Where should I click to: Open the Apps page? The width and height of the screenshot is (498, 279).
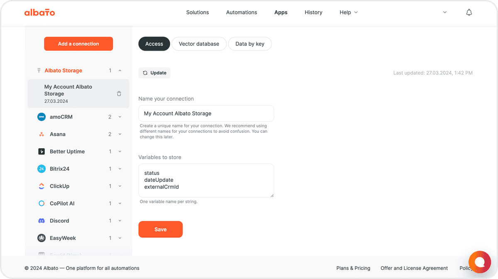pos(281,12)
